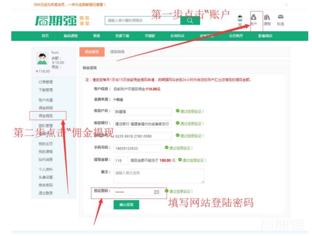Open the 私信 envelope icon

click(x=281, y=17)
